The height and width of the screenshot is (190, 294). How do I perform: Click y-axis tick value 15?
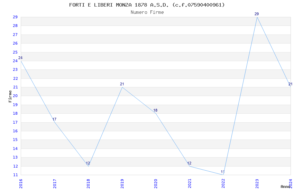tap(15, 140)
